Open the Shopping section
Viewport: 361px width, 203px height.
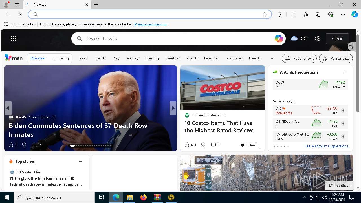point(234,58)
